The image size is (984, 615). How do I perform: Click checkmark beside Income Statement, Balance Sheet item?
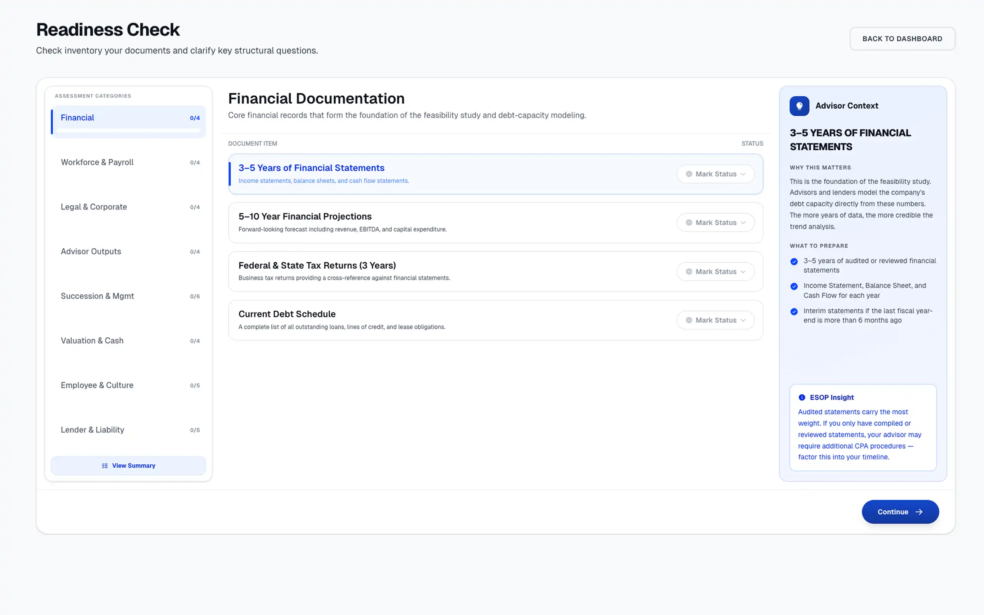click(794, 286)
